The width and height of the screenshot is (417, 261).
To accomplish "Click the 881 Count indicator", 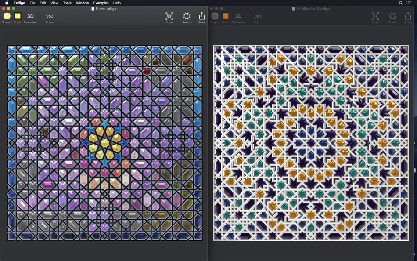I will [257, 16].
